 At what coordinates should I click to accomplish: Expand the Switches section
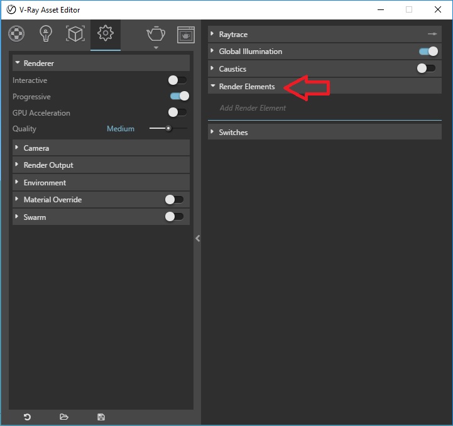tap(325, 132)
